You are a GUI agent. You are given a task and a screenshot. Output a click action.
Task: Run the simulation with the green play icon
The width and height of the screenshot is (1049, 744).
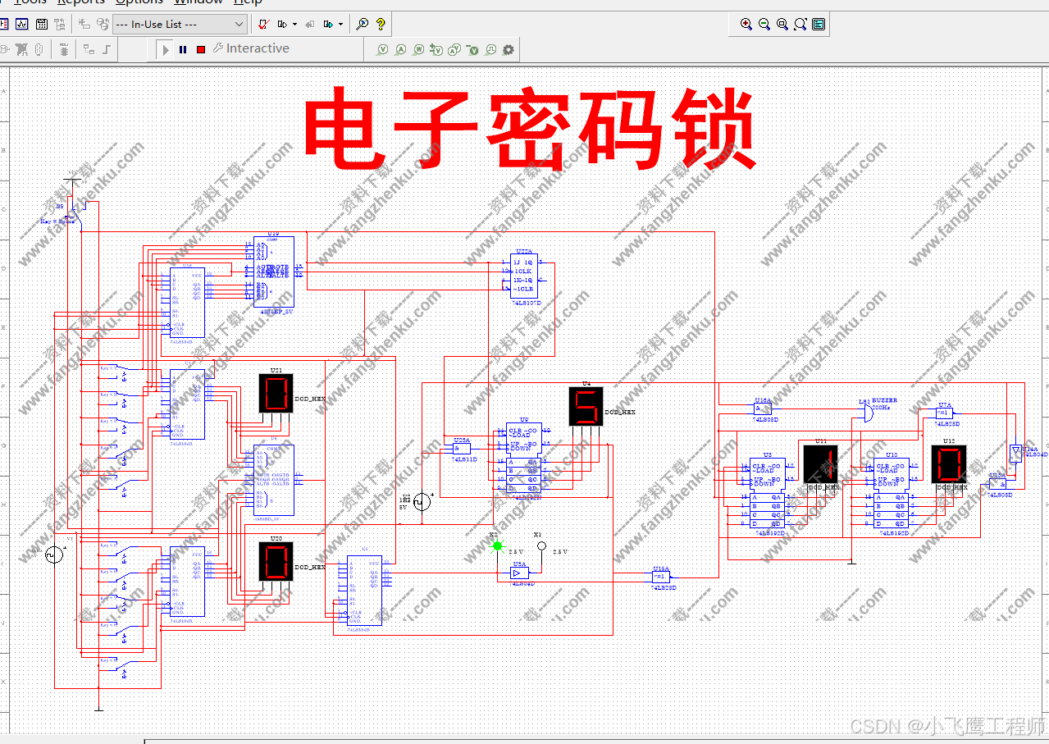(x=166, y=48)
